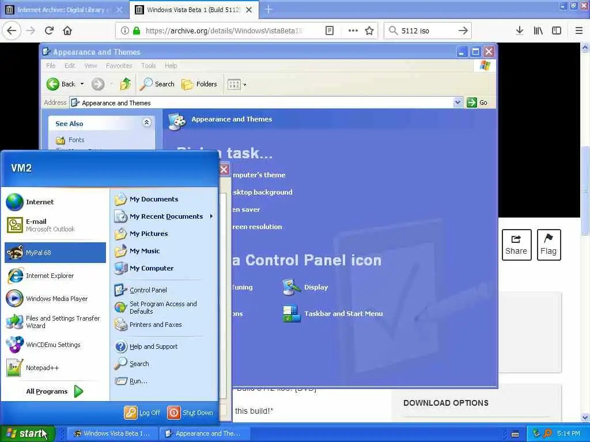This screenshot has width=590, height=442.
Task: Open My Documents folder
Action: tap(164, 199)
